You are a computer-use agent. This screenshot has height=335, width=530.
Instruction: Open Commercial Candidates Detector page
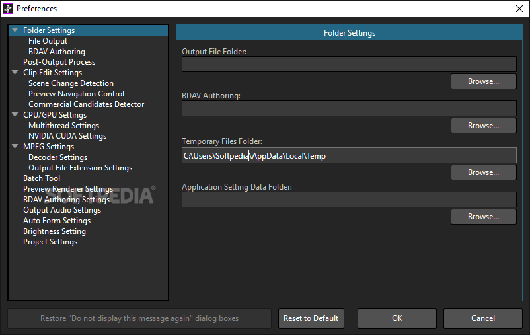(x=86, y=104)
